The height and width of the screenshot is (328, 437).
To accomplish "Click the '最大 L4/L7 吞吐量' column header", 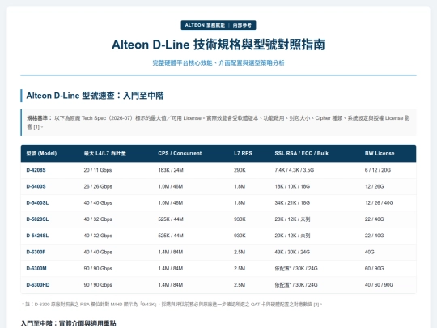I will point(104,153).
